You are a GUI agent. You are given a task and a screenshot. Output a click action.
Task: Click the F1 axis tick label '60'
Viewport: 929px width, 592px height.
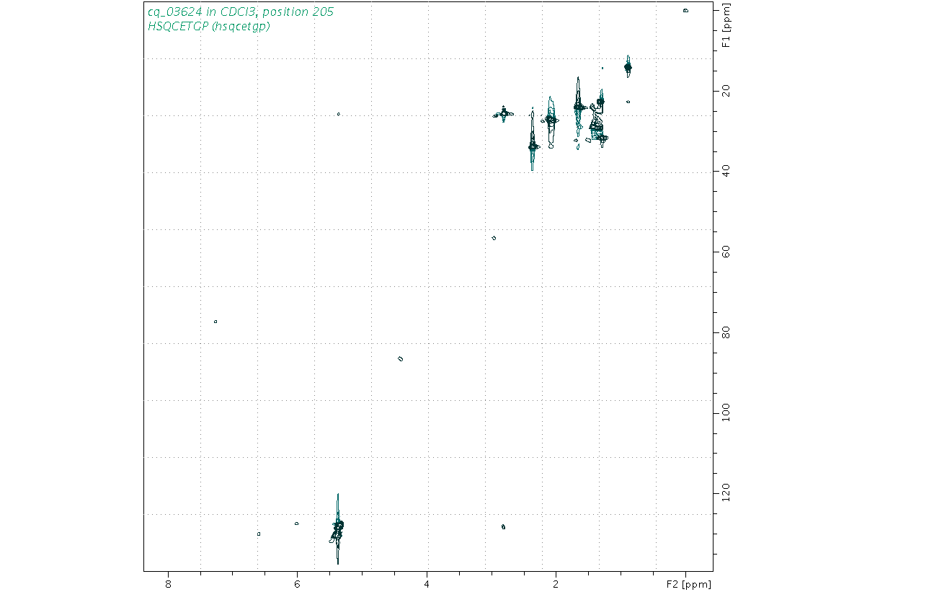coord(726,252)
